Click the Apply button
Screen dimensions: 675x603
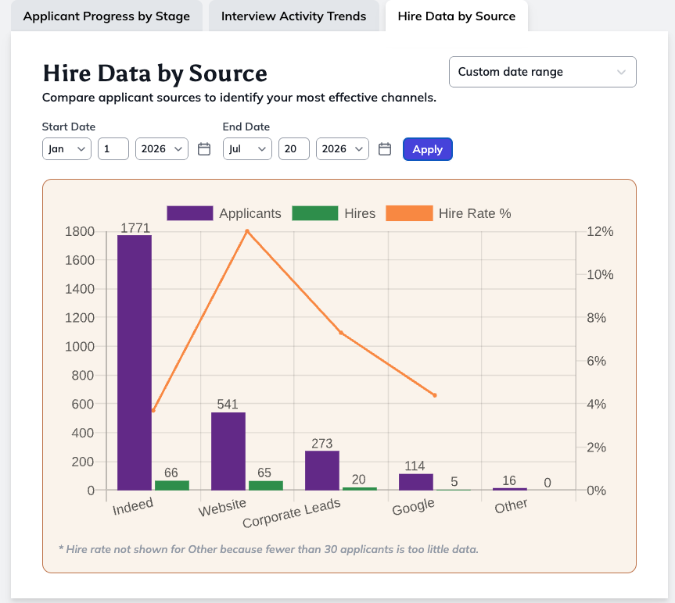(x=428, y=149)
